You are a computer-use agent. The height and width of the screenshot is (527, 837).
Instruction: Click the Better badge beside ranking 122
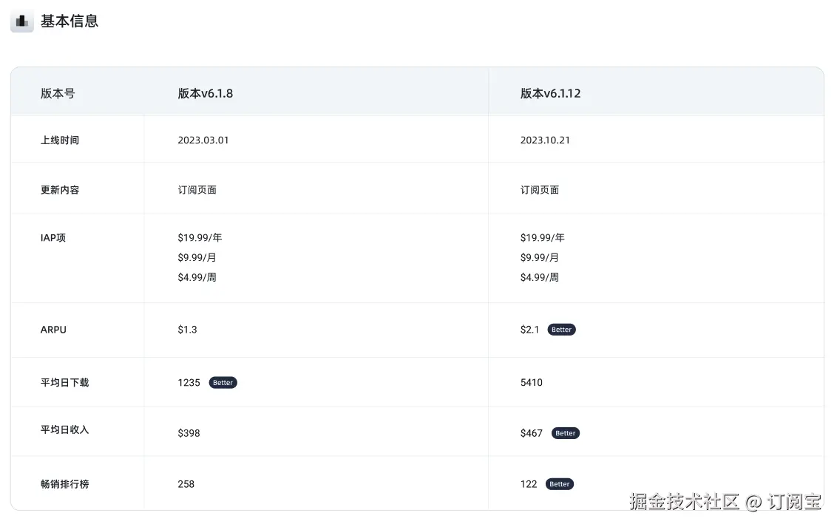pyautogui.click(x=560, y=484)
